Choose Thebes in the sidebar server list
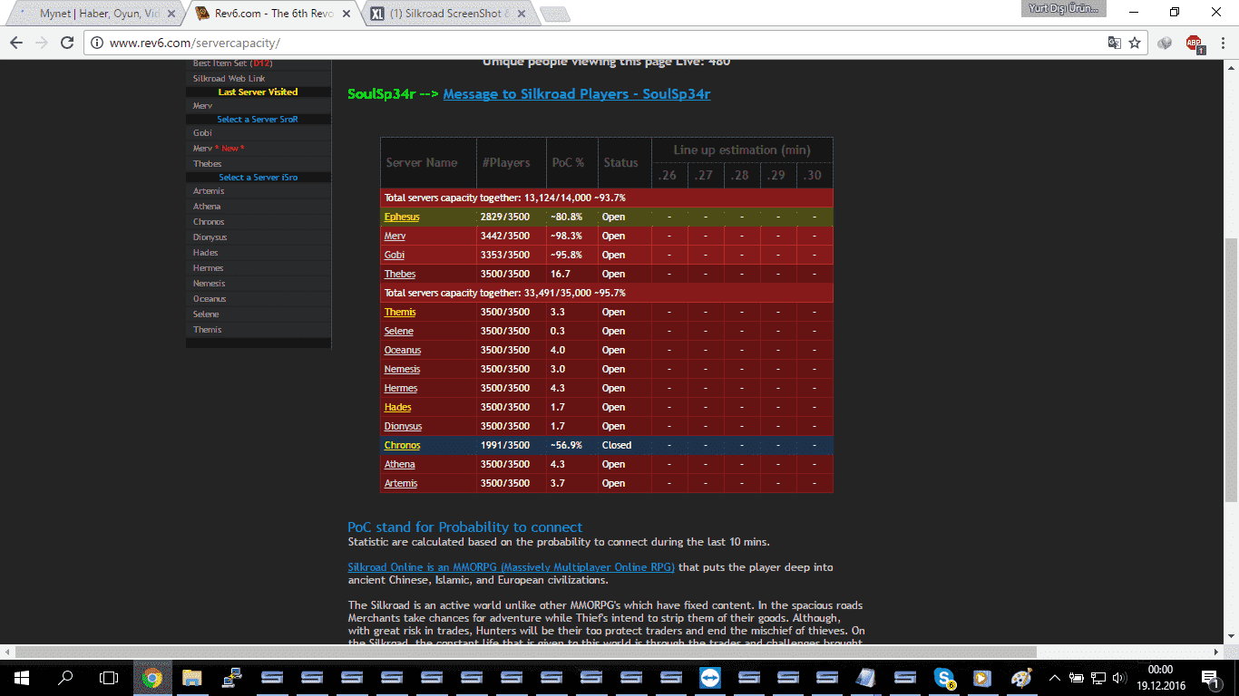Image resolution: width=1239 pixels, height=696 pixels. pos(207,164)
